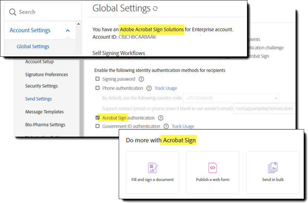
Task: Click the Send in bulk icon
Action: click(273, 168)
